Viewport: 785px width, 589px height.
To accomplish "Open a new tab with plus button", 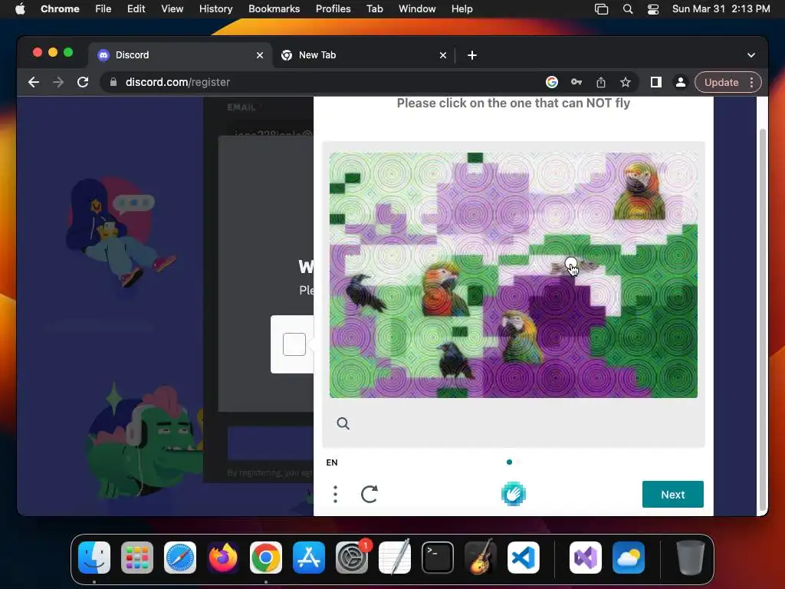I will (x=472, y=55).
